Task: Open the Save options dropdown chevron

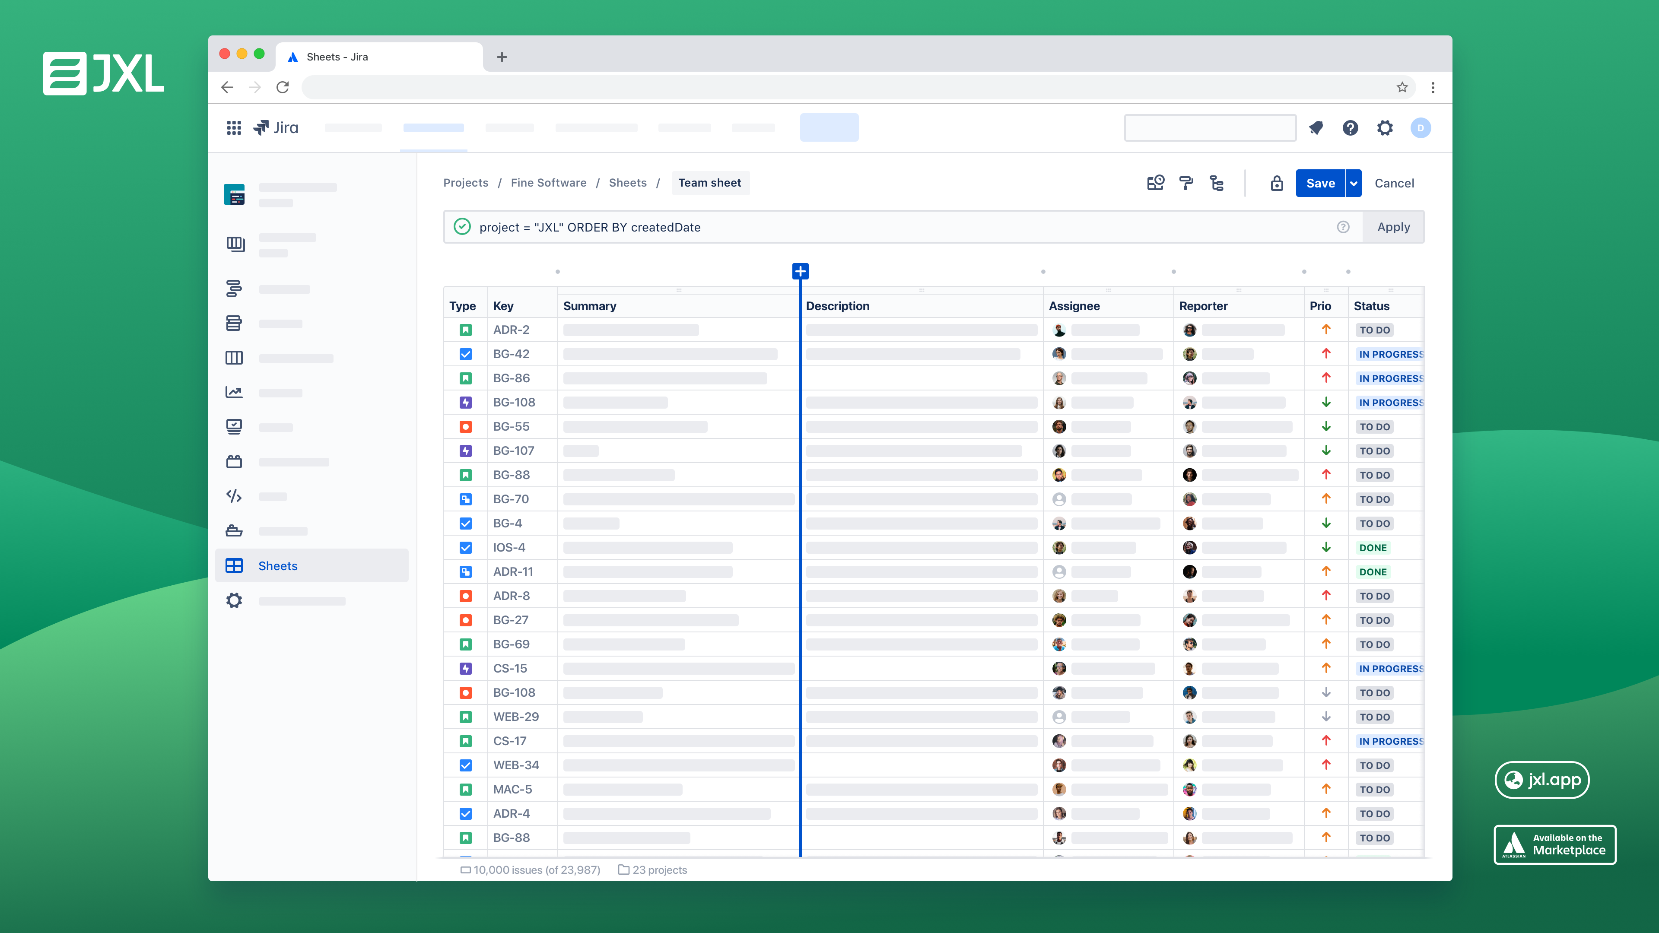Action: coord(1353,183)
